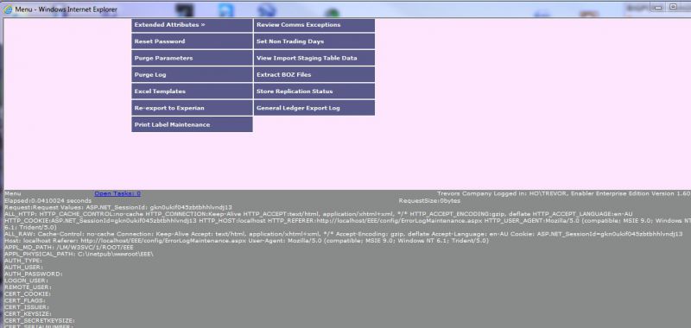The width and height of the screenshot is (691, 328).
Task: Click the 'CERT_KEYSIZE:' line
Action: 28,313
